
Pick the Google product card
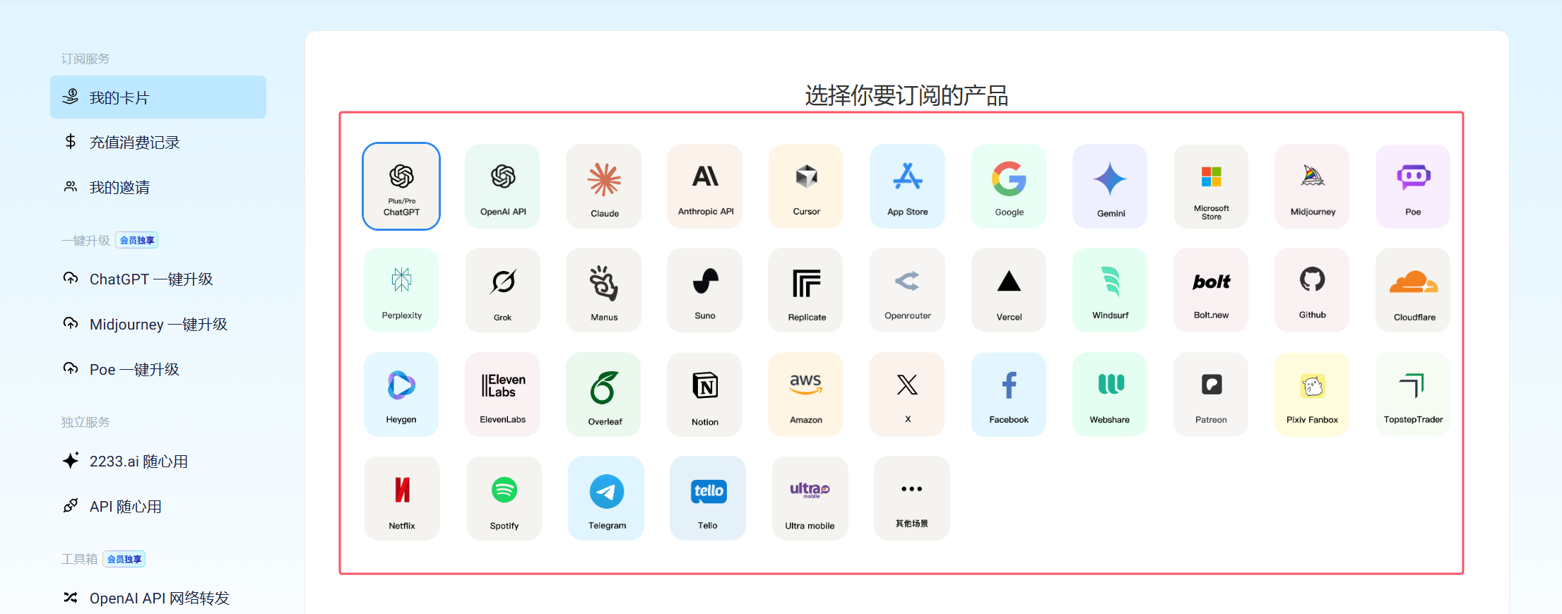click(1009, 186)
